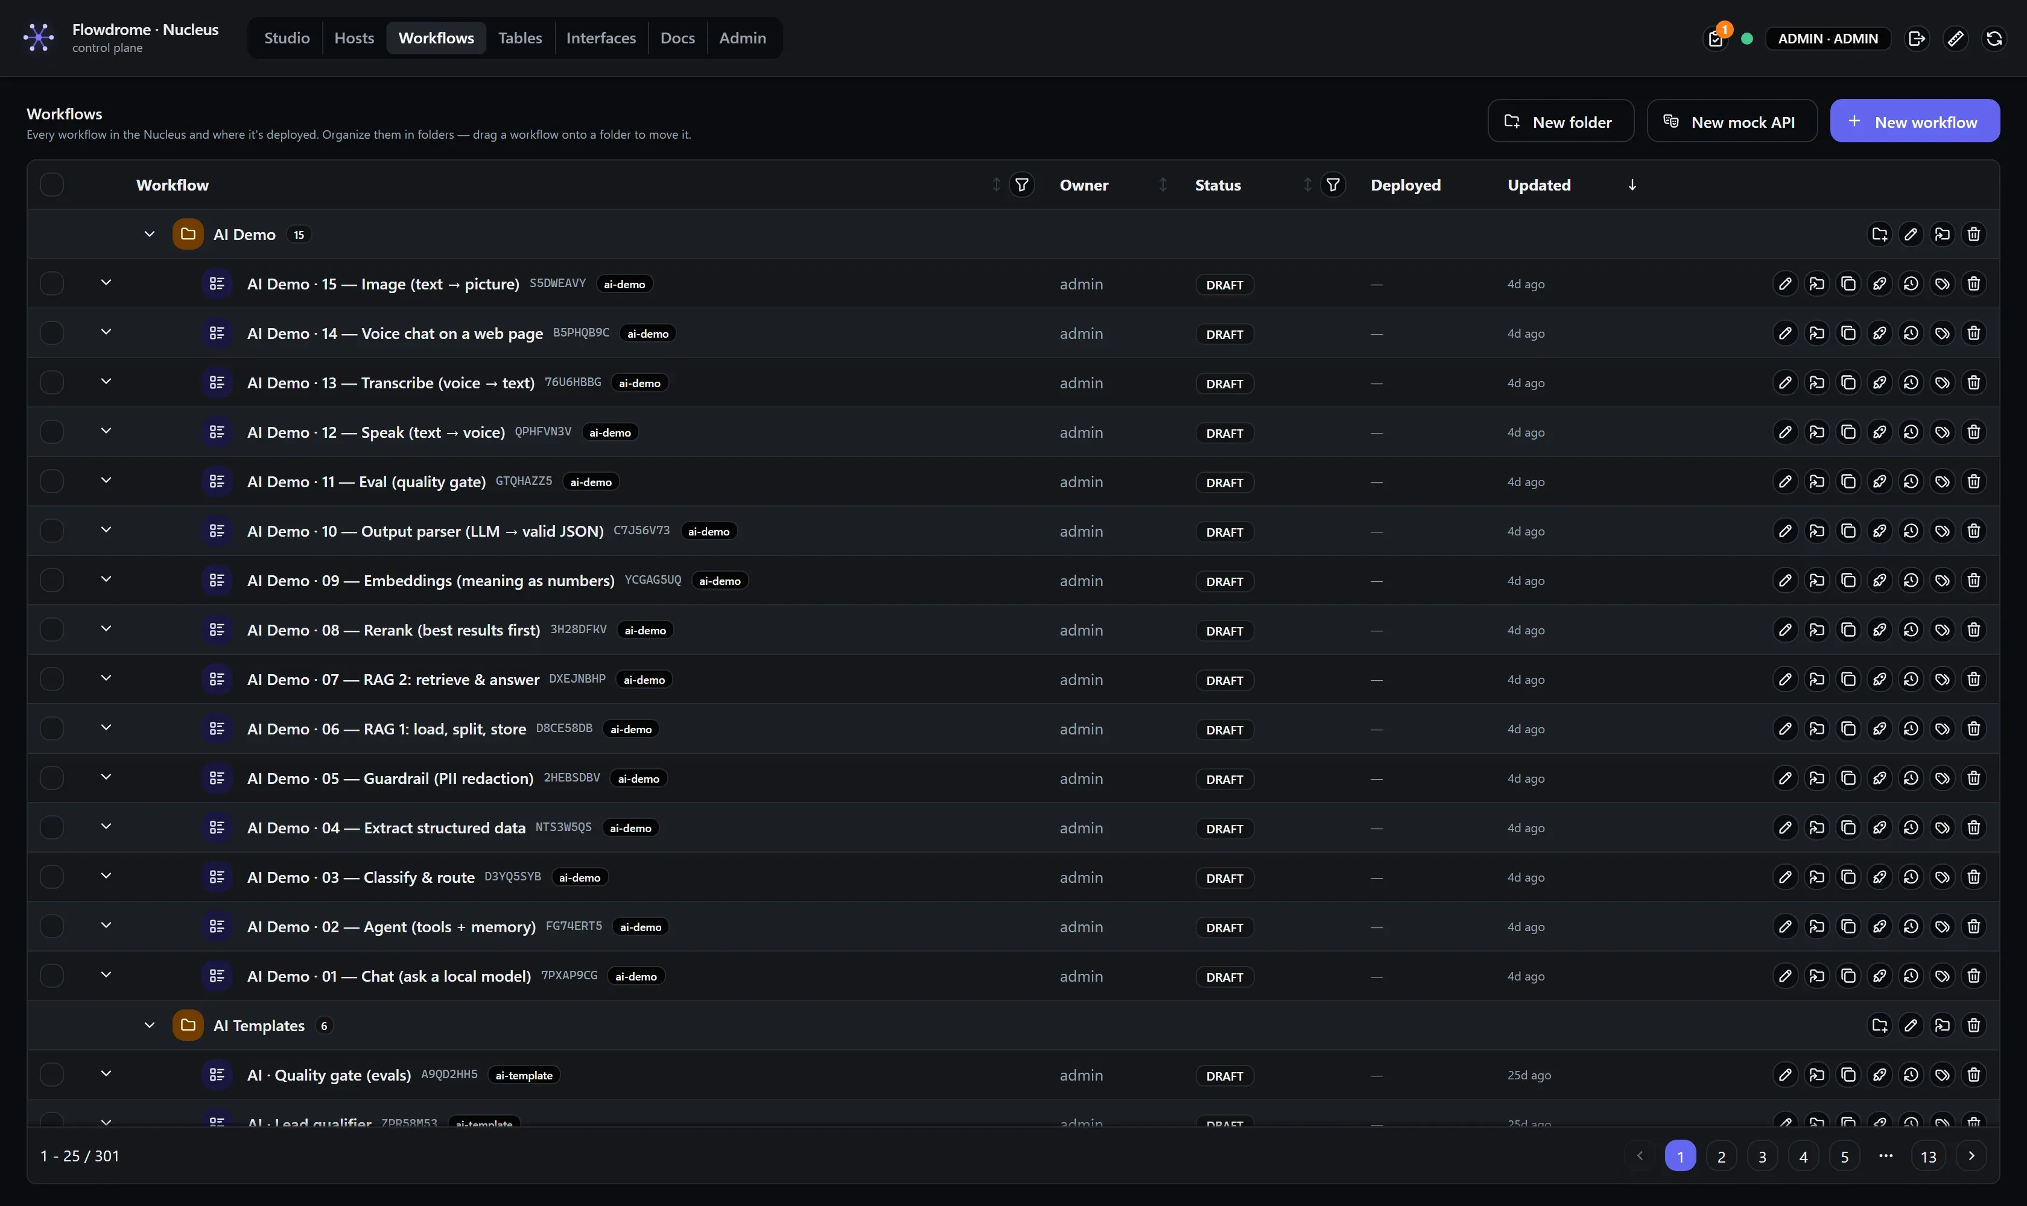Expand the AI Demo 11 Eval row
The image size is (2027, 1206).
[x=106, y=481]
